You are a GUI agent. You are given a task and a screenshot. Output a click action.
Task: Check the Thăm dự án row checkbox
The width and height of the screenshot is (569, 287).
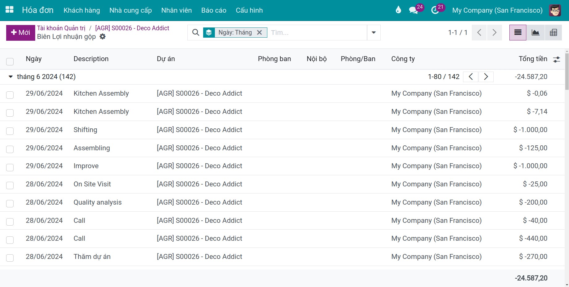10,258
